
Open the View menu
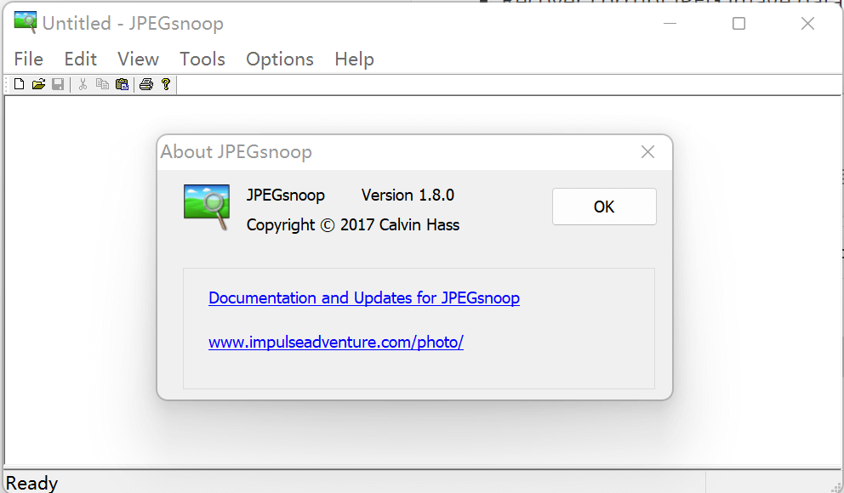coord(138,59)
